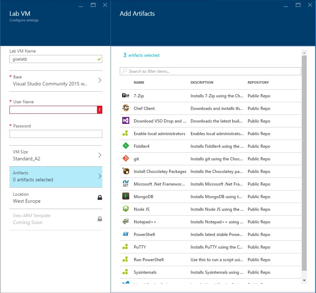Sort by the DESCRIPTION column header
The height and width of the screenshot is (293, 316).
tap(202, 82)
